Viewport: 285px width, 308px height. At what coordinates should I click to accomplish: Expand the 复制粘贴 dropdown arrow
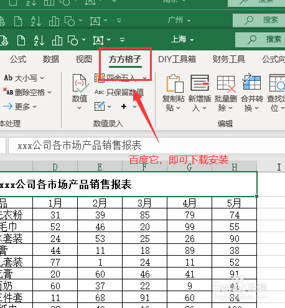tap(178, 108)
